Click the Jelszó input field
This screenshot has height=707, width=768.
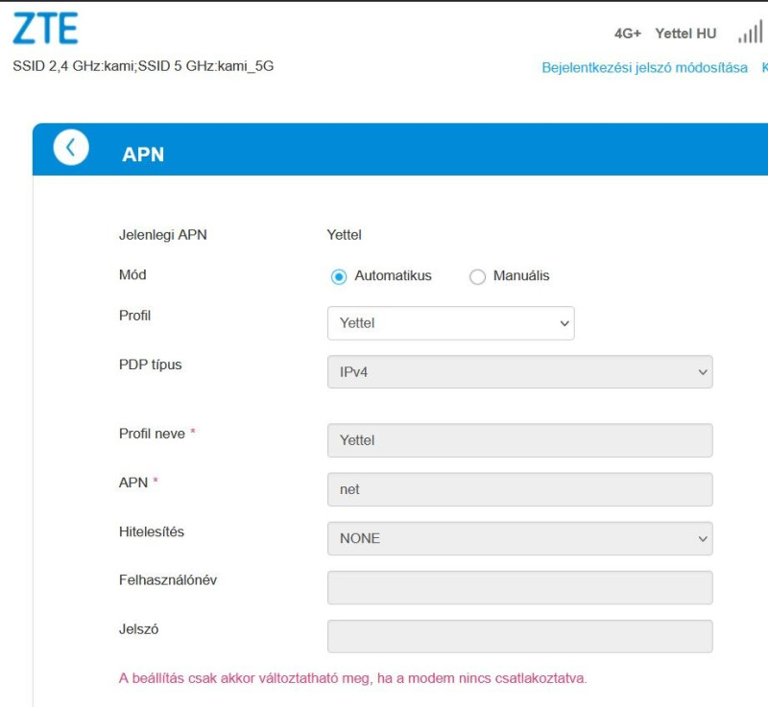[519, 636]
